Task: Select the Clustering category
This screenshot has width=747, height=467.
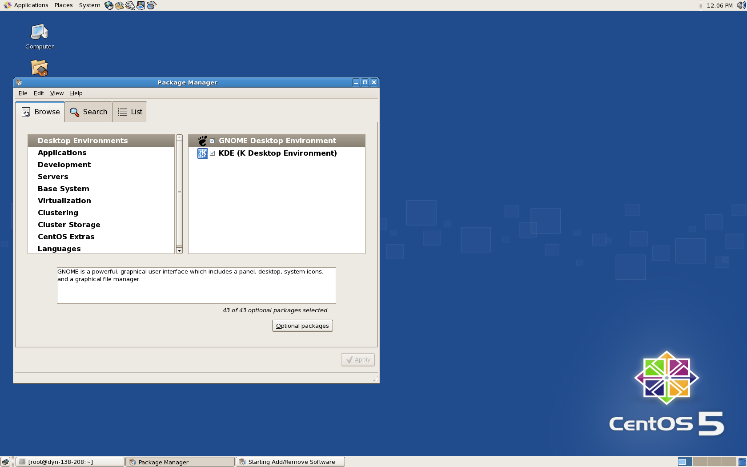Action: (x=101, y=213)
